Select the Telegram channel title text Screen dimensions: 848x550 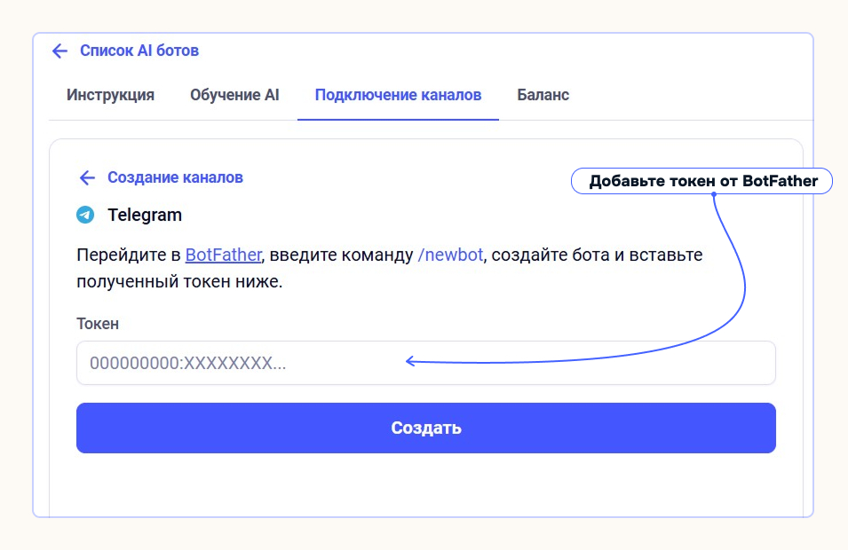(145, 215)
